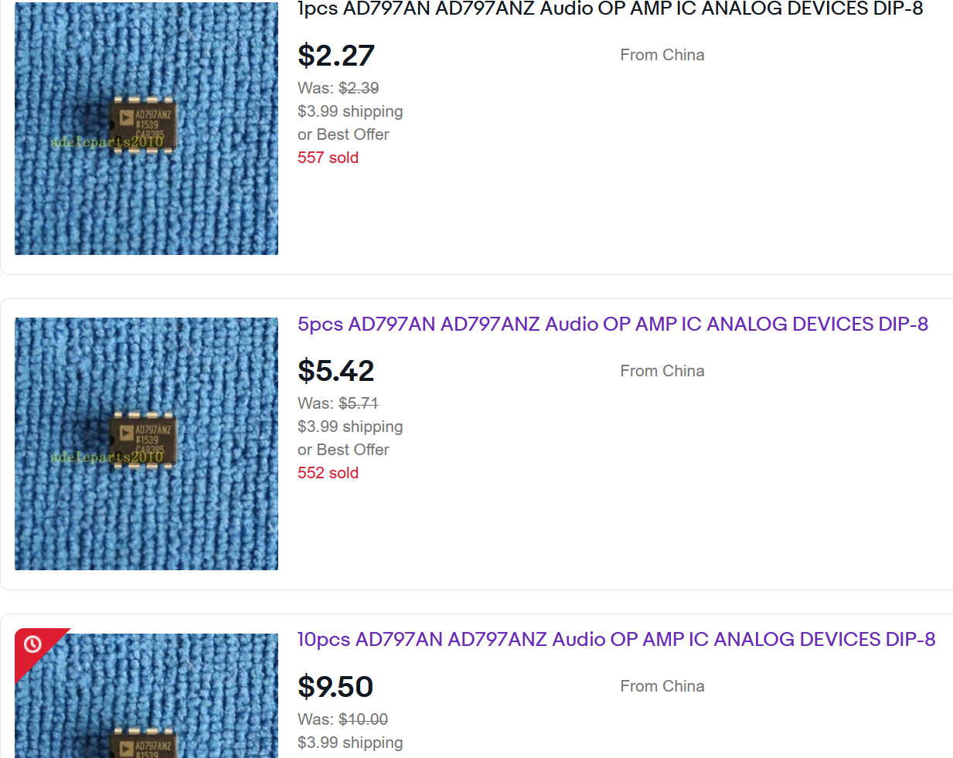View the 5pcs listing product thumbnail
The height and width of the screenshot is (758, 953).
147,444
